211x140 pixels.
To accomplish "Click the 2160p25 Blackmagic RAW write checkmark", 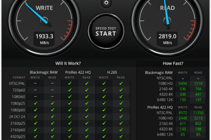I will point(35,123).
